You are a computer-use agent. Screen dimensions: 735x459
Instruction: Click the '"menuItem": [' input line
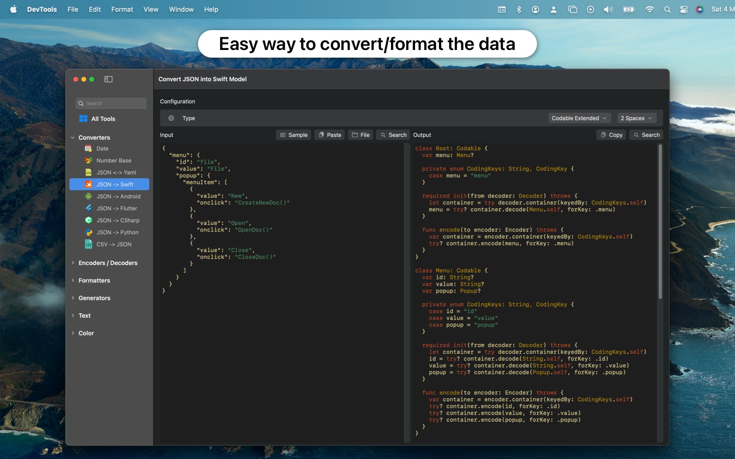tap(205, 182)
